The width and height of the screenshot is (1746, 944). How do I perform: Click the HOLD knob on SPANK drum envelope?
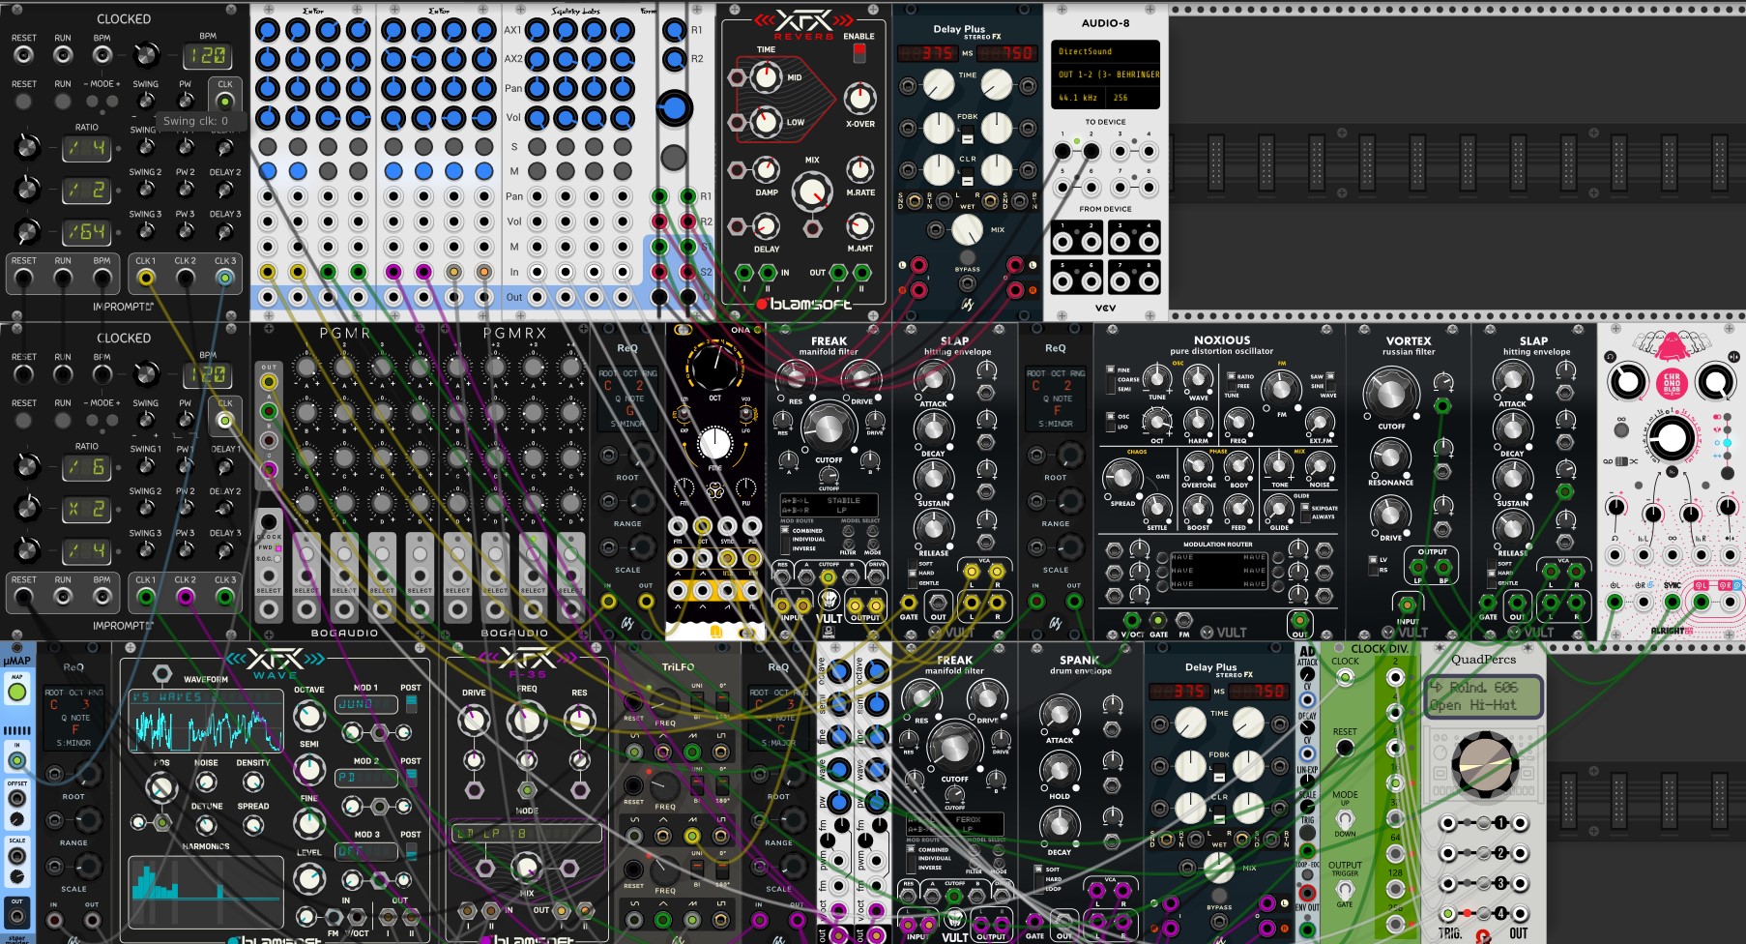1059,769
